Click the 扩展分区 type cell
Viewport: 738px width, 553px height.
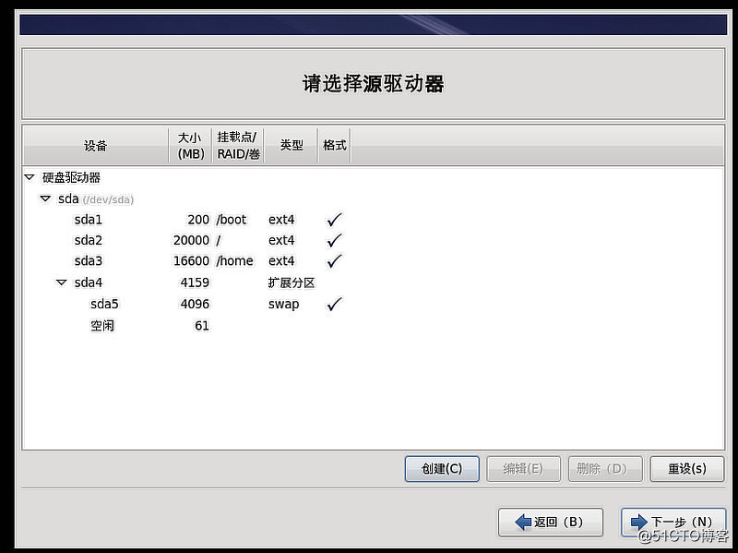292,283
